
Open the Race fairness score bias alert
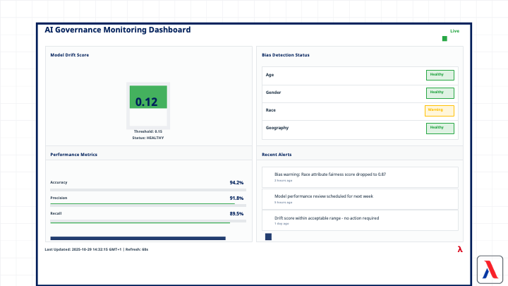point(360,177)
